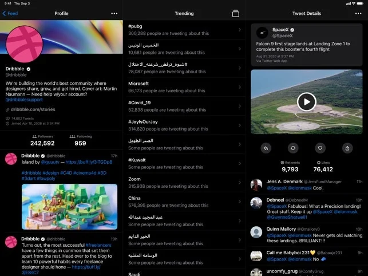Tap Wi-Fi icon in status bar
Image resolution: width=368 pixels, height=276 pixels.
click(354, 3)
